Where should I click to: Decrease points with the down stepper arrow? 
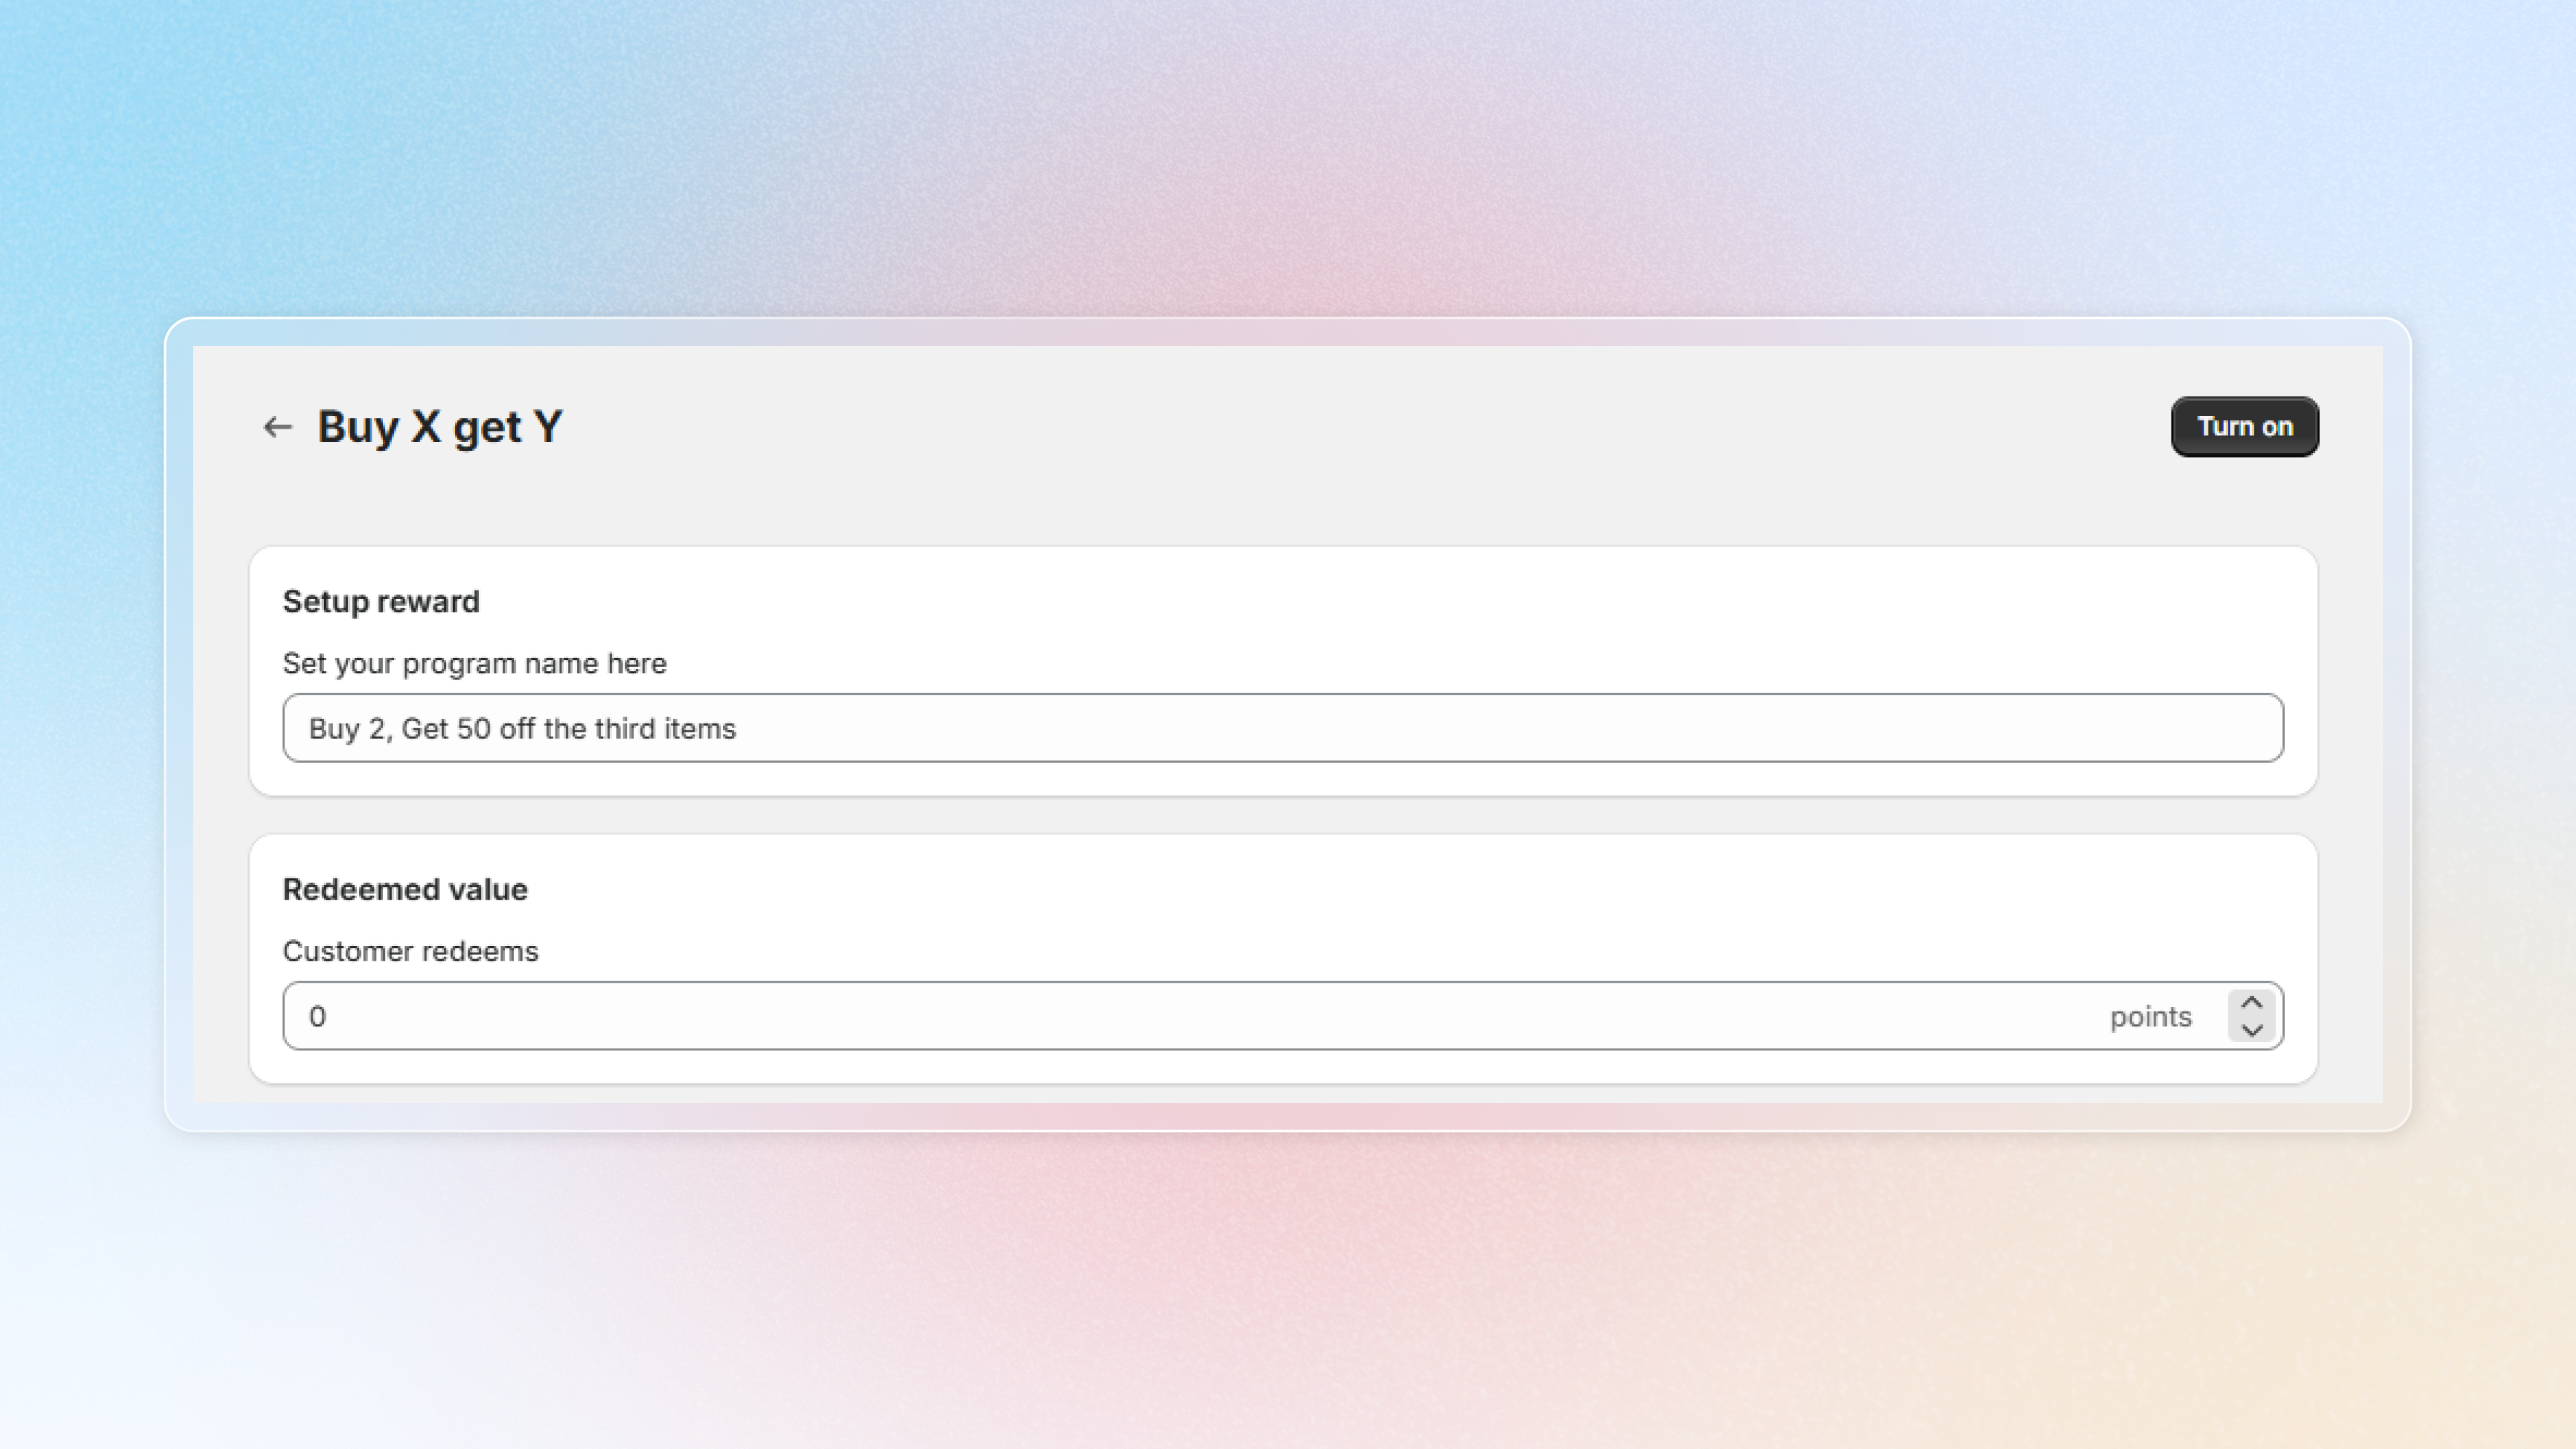(2251, 1030)
